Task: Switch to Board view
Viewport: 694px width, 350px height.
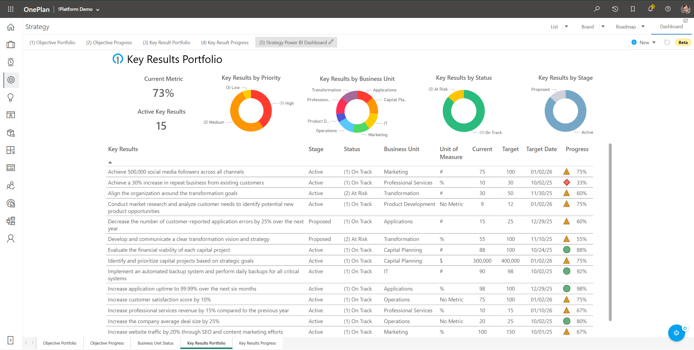Action: click(587, 27)
